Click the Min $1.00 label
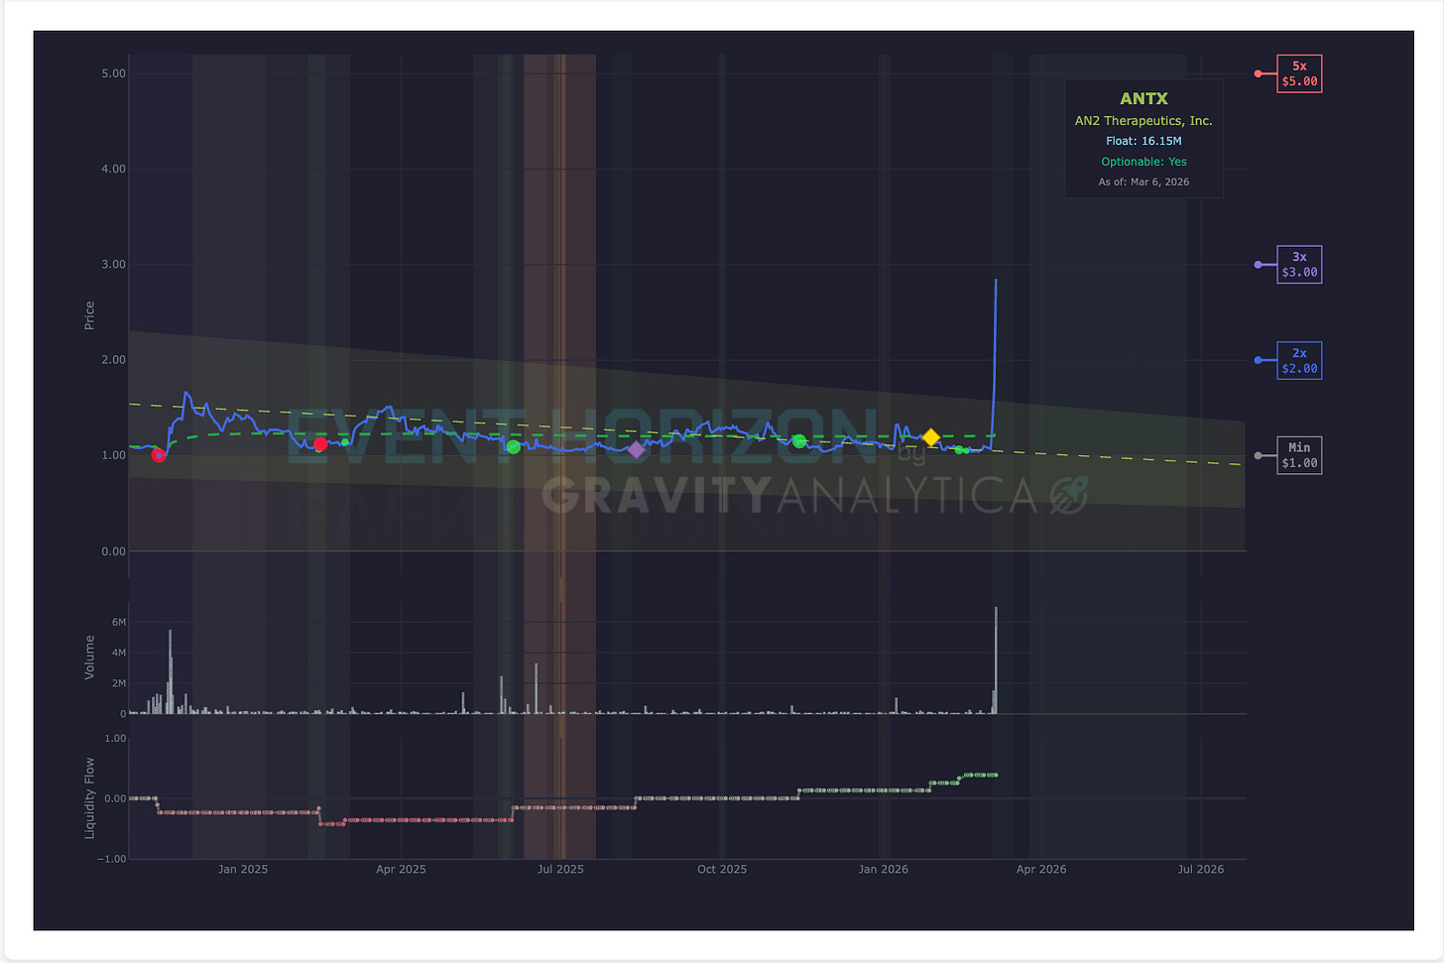Viewport: 1444px width, 963px height. tap(1299, 455)
